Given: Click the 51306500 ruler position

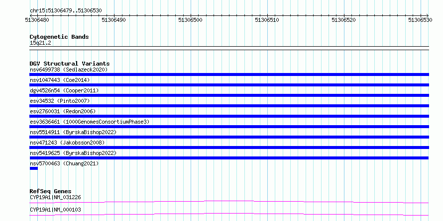Looking at the screenshot, I should pyautogui.click(x=191, y=20).
